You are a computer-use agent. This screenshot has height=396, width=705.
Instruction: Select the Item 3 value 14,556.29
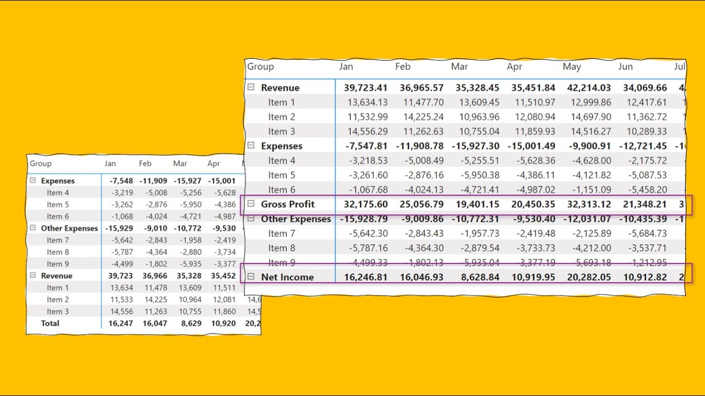click(x=367, y=131)
